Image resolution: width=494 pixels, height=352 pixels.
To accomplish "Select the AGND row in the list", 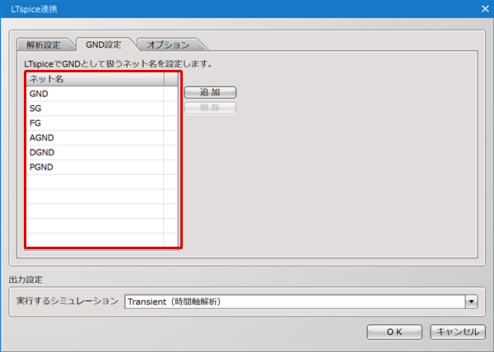I will pos(95,138).
